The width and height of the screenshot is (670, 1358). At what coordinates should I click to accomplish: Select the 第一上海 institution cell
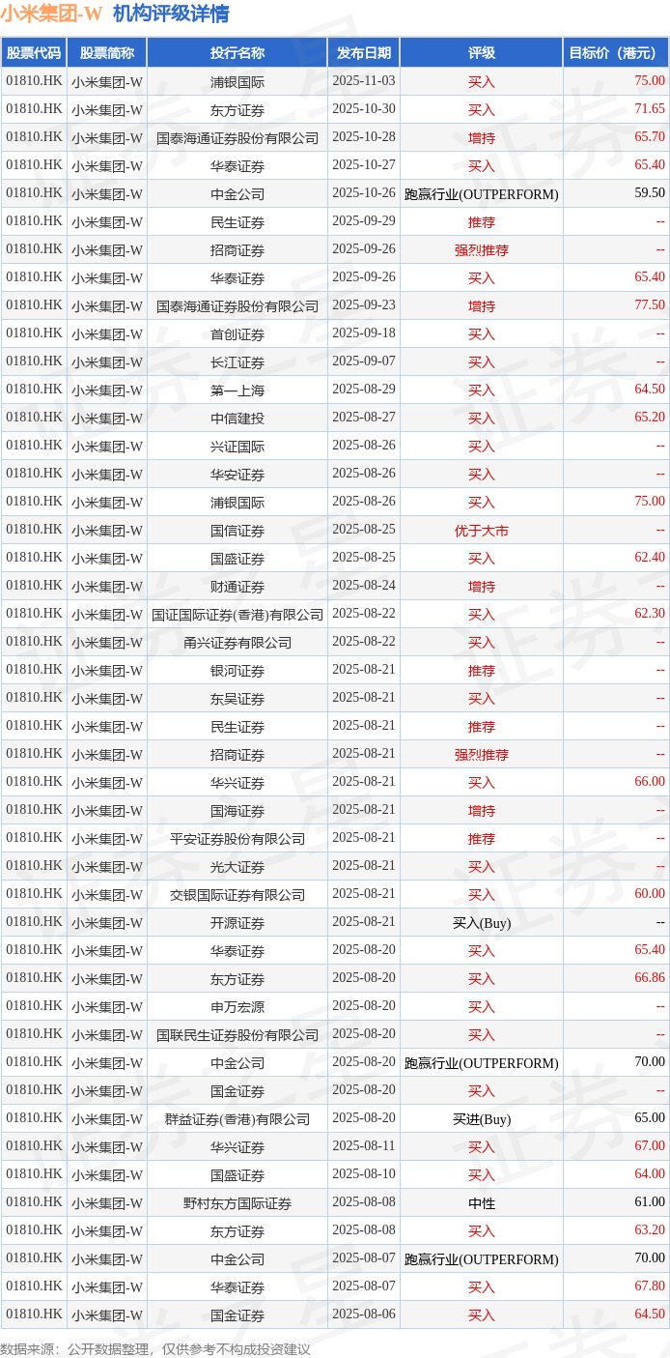click(237, 390)
